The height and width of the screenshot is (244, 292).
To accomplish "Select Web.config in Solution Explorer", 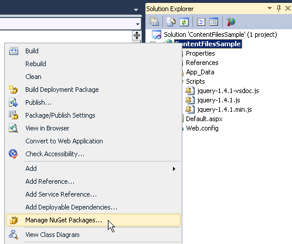I will (x=202, y=128).
